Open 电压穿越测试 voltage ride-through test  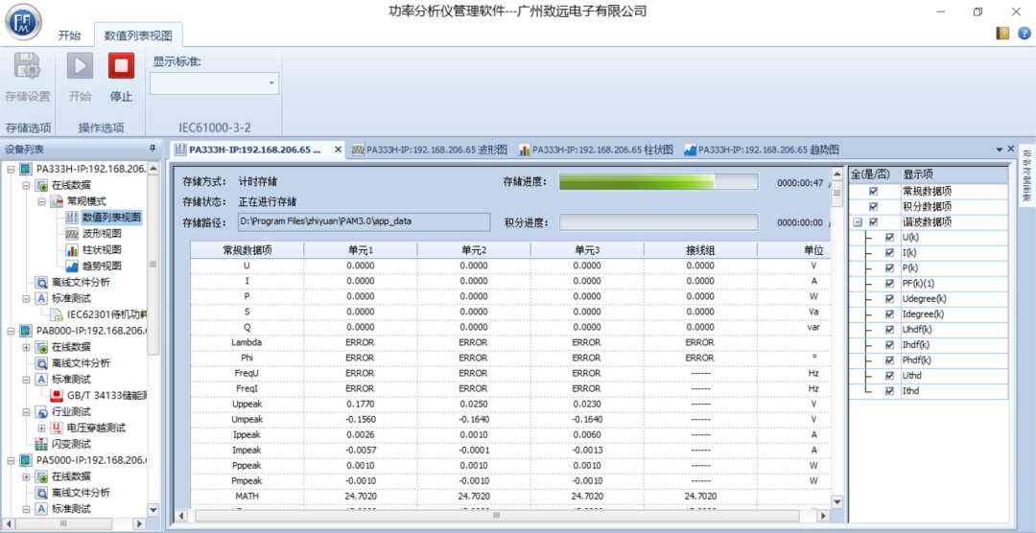(97, 428)
